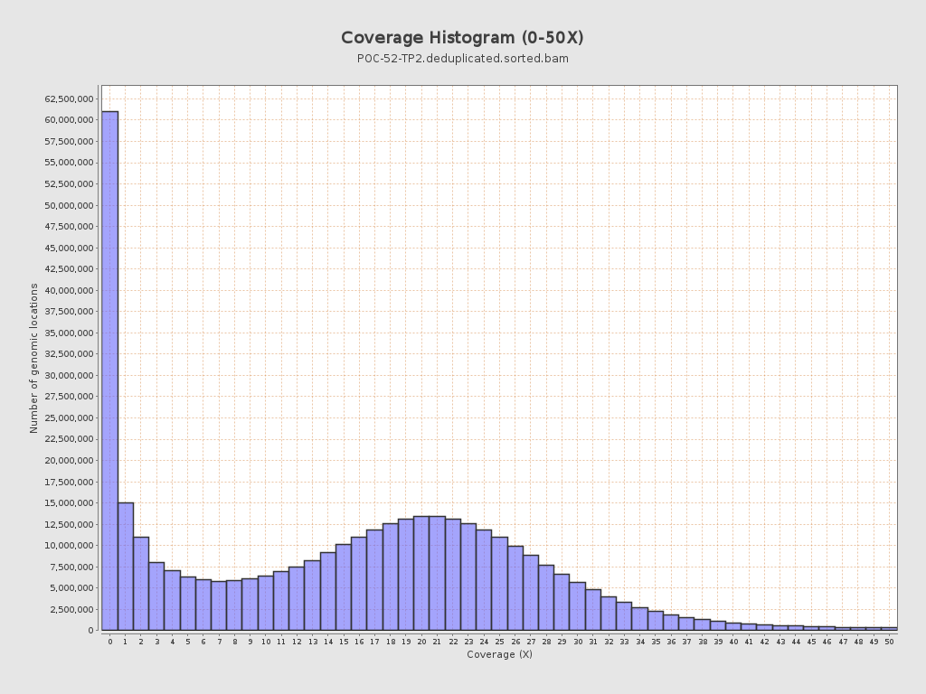The height and width of the screenshot is (694, 926).
Task: Click the histogram bar for coverage 1
Action: click(x=126, y=567)
